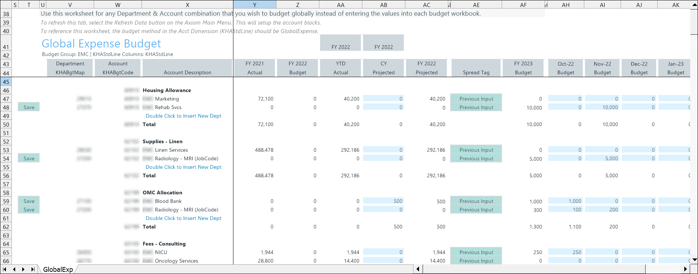Select Blood Bank CY Projected cell showing 500
698x274 pixels.
click(383, 201)
